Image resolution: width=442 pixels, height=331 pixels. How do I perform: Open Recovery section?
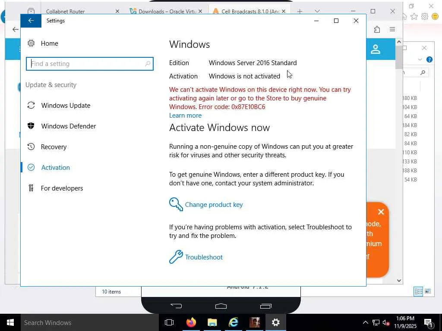coord(54,147)
